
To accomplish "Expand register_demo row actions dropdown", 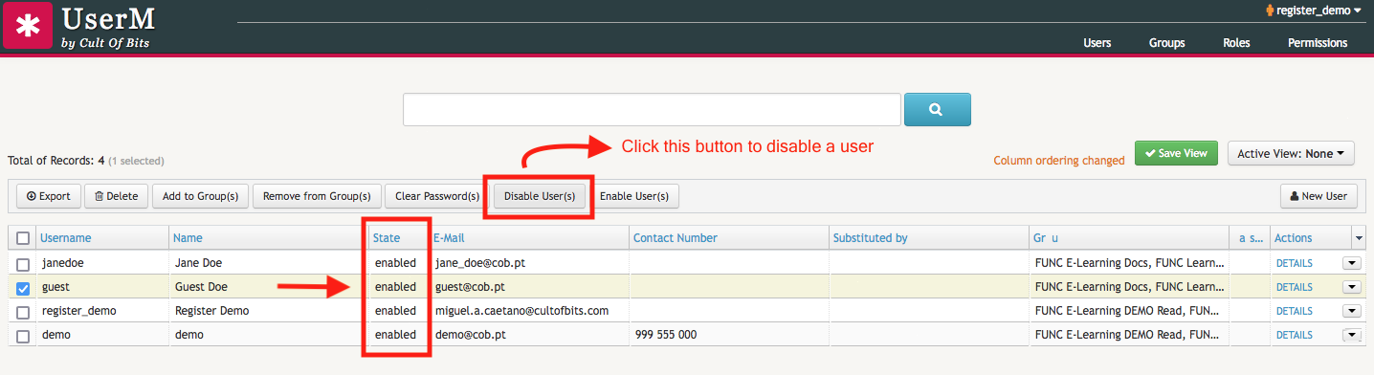I will tap(1351, 312).
